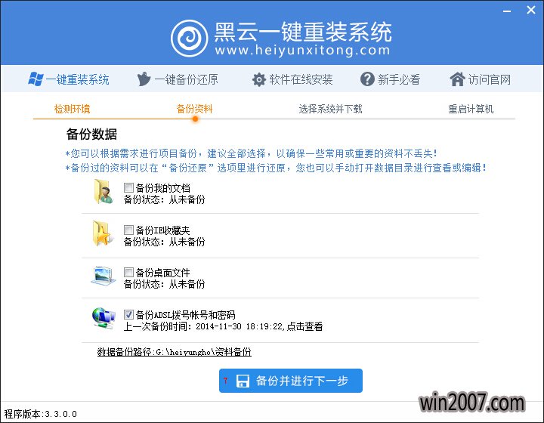Image resolution: width=544 pixels, height=423 pixels.
Task: Enable 备份我的文档 checkbox
Action: 128,188
